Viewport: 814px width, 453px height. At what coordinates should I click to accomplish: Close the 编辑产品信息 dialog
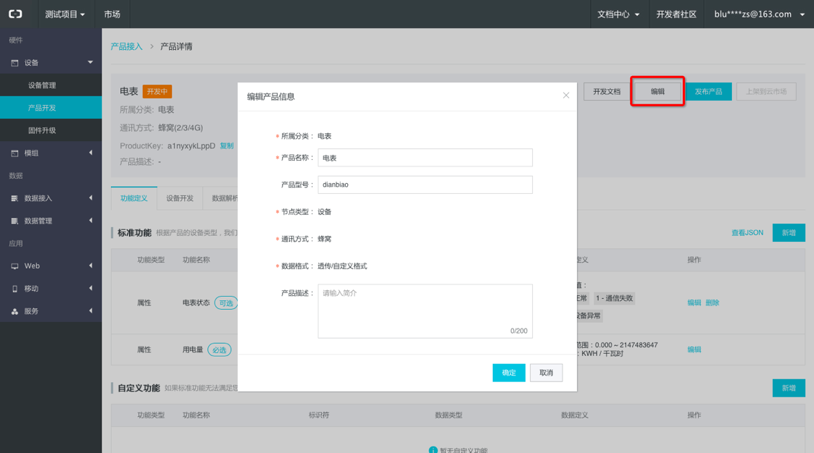click(x=566, y=96)
